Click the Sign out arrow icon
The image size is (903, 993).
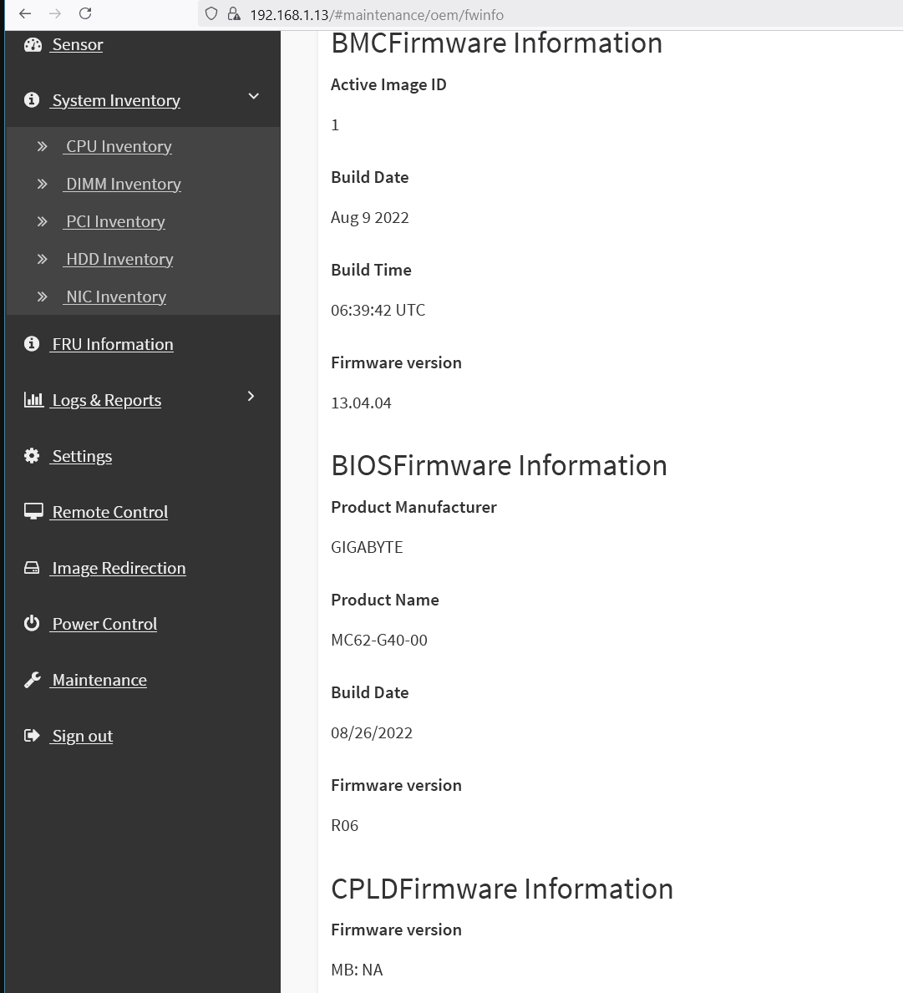32,736
